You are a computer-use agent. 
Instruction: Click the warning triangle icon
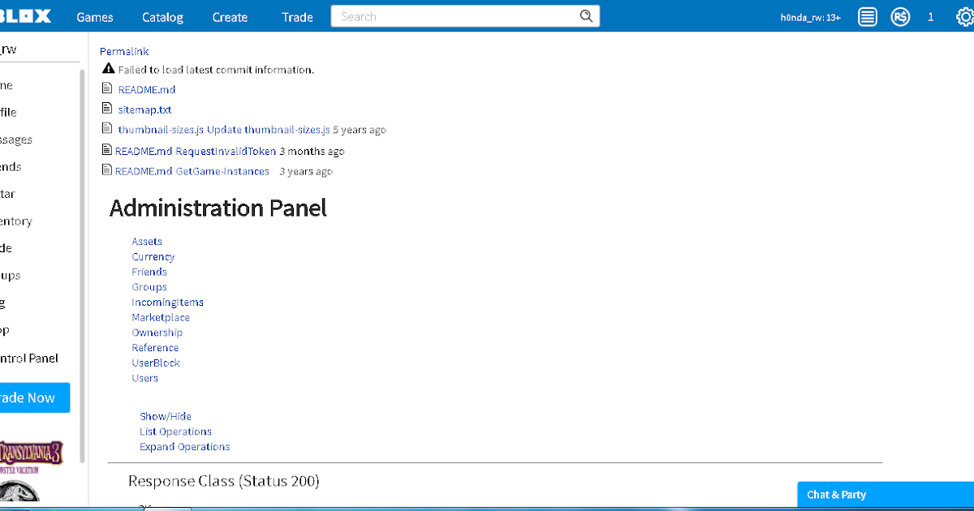click(108, 69)
